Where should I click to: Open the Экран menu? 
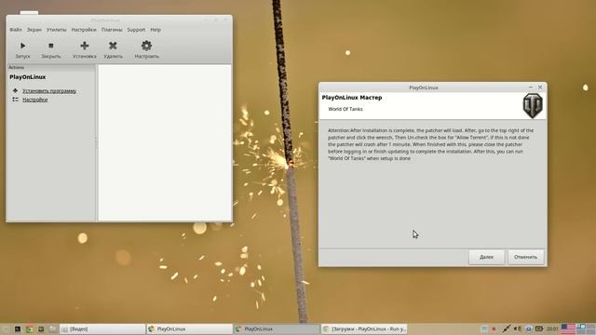pyautogui.click(x=34, y=30)
